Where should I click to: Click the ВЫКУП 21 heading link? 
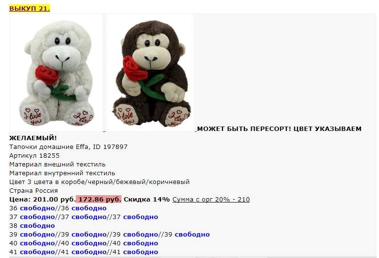[x=30, y=8]
